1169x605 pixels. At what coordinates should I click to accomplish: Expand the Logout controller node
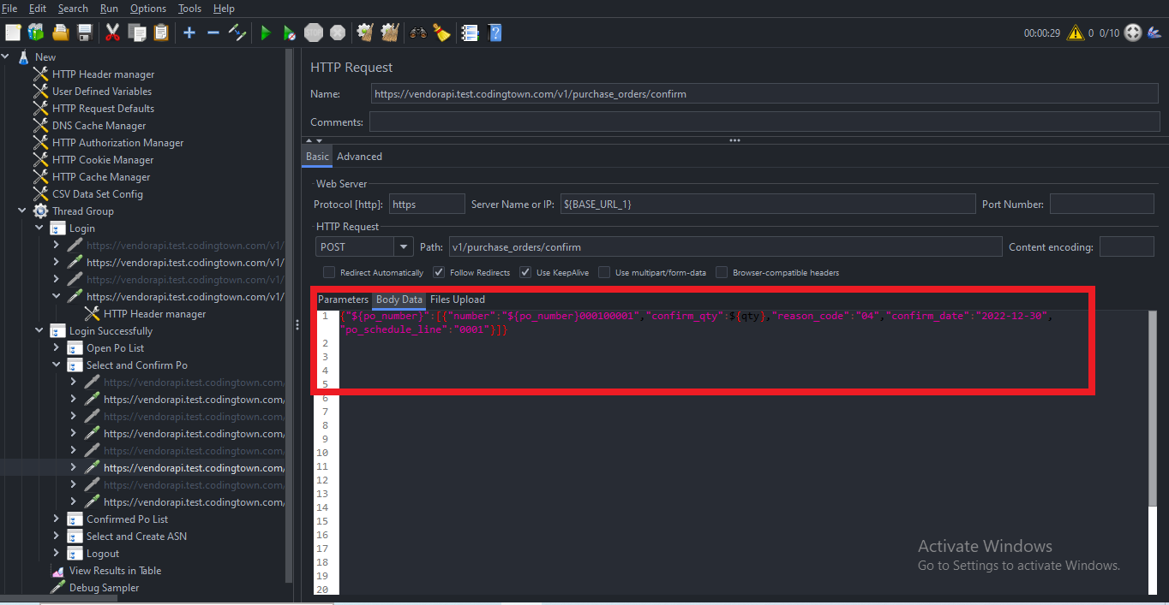[56, 554]
